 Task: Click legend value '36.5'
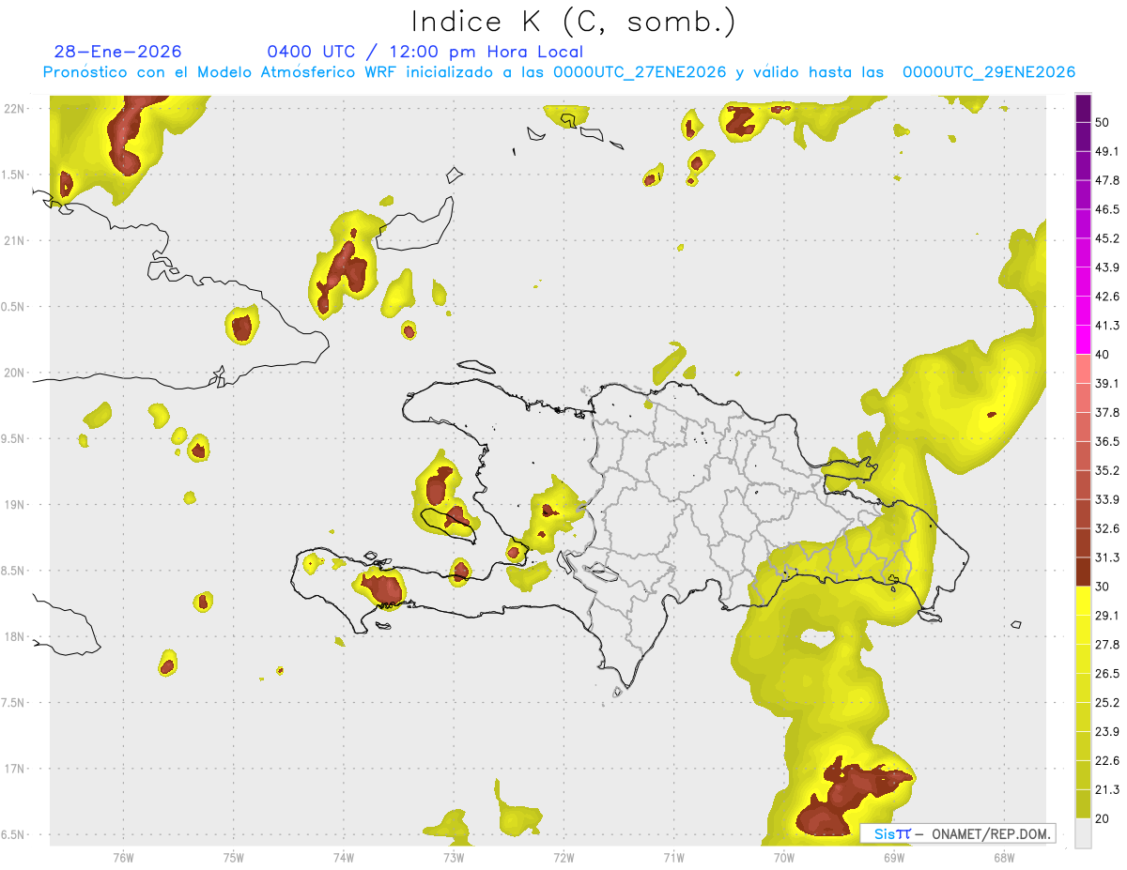point(1107,442)
